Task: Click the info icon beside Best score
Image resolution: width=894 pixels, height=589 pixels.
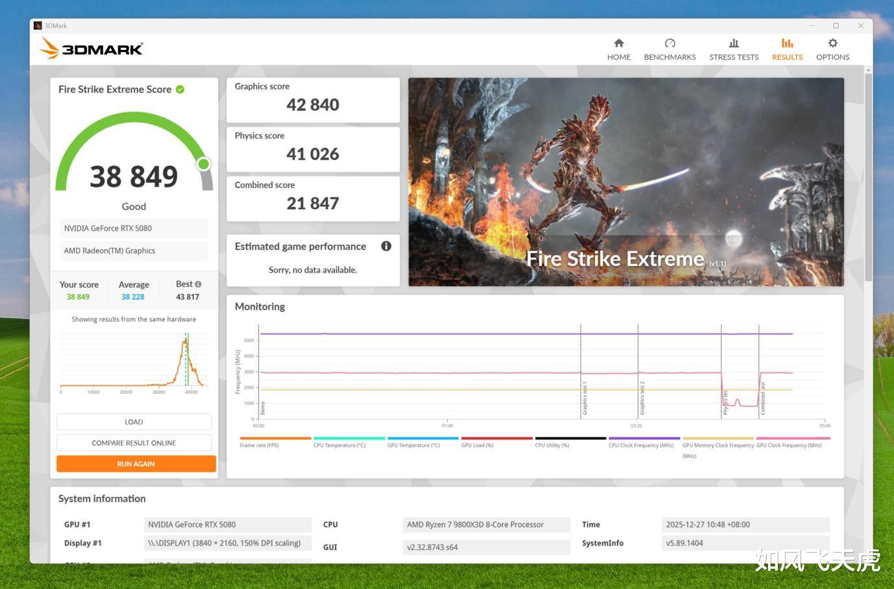Action: pos(198,284)
